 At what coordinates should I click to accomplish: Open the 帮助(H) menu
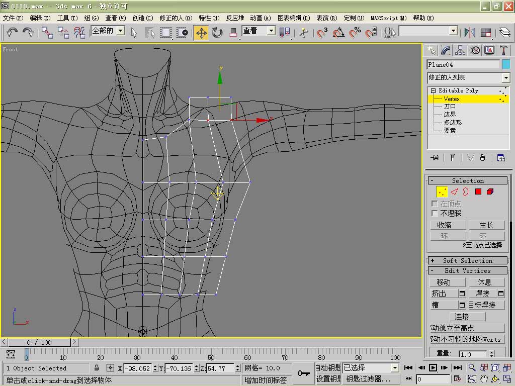point(423,18)
